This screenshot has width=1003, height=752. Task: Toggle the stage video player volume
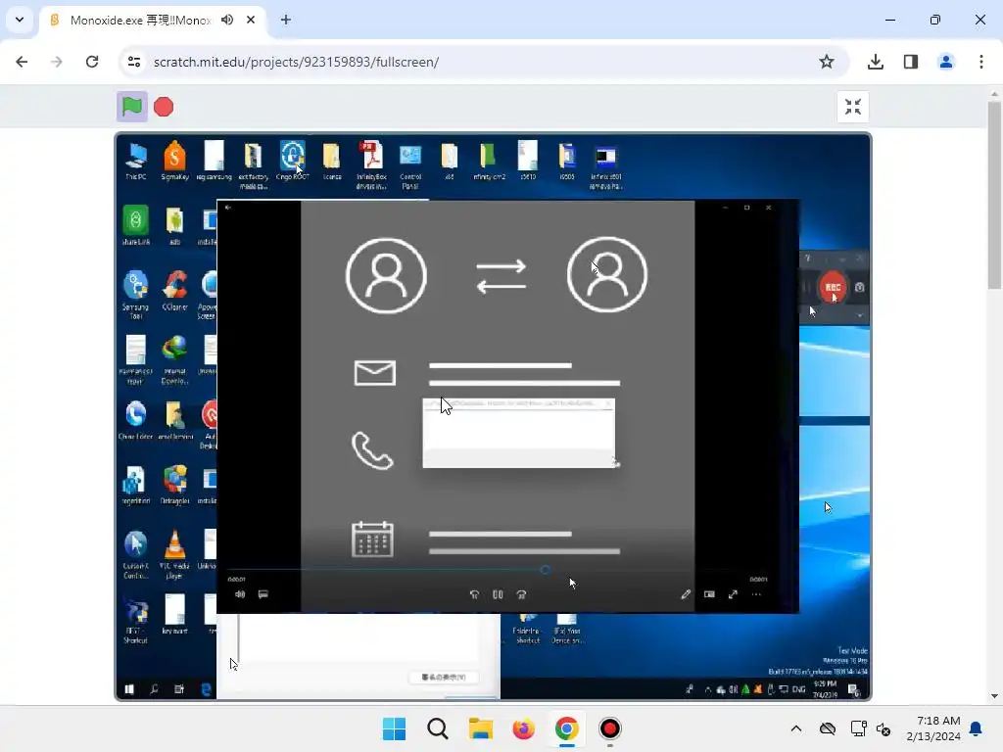240,594
